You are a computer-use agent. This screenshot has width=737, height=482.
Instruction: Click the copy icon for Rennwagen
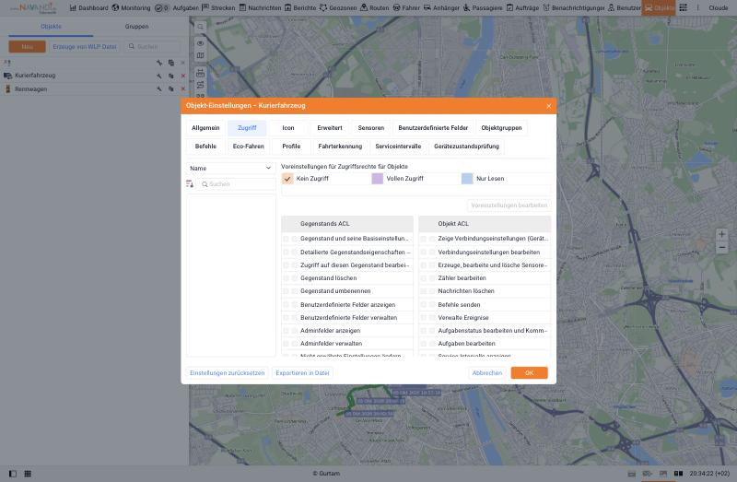tap(171, 88)
